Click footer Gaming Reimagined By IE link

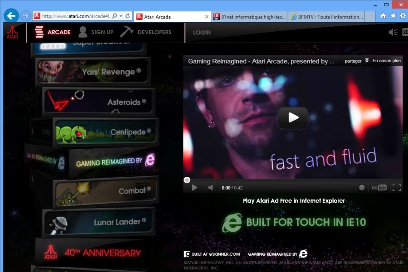point(277,254)
